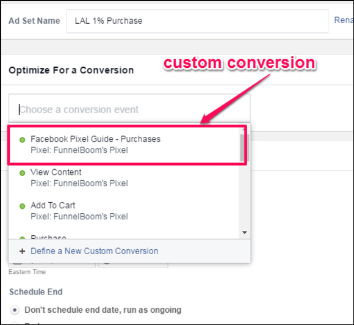Image resolution: width=354 pixels, height=325 pixels.
Task: Select the View Content conversion event
Action: [124, 178]
